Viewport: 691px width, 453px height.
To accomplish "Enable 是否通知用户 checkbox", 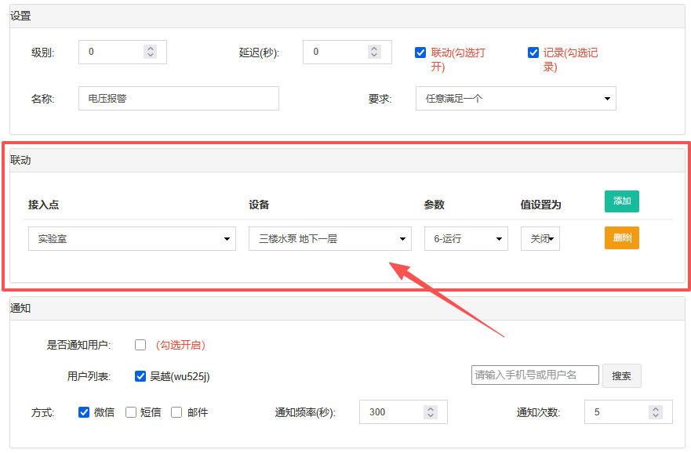I will click(x=140, y=345).
